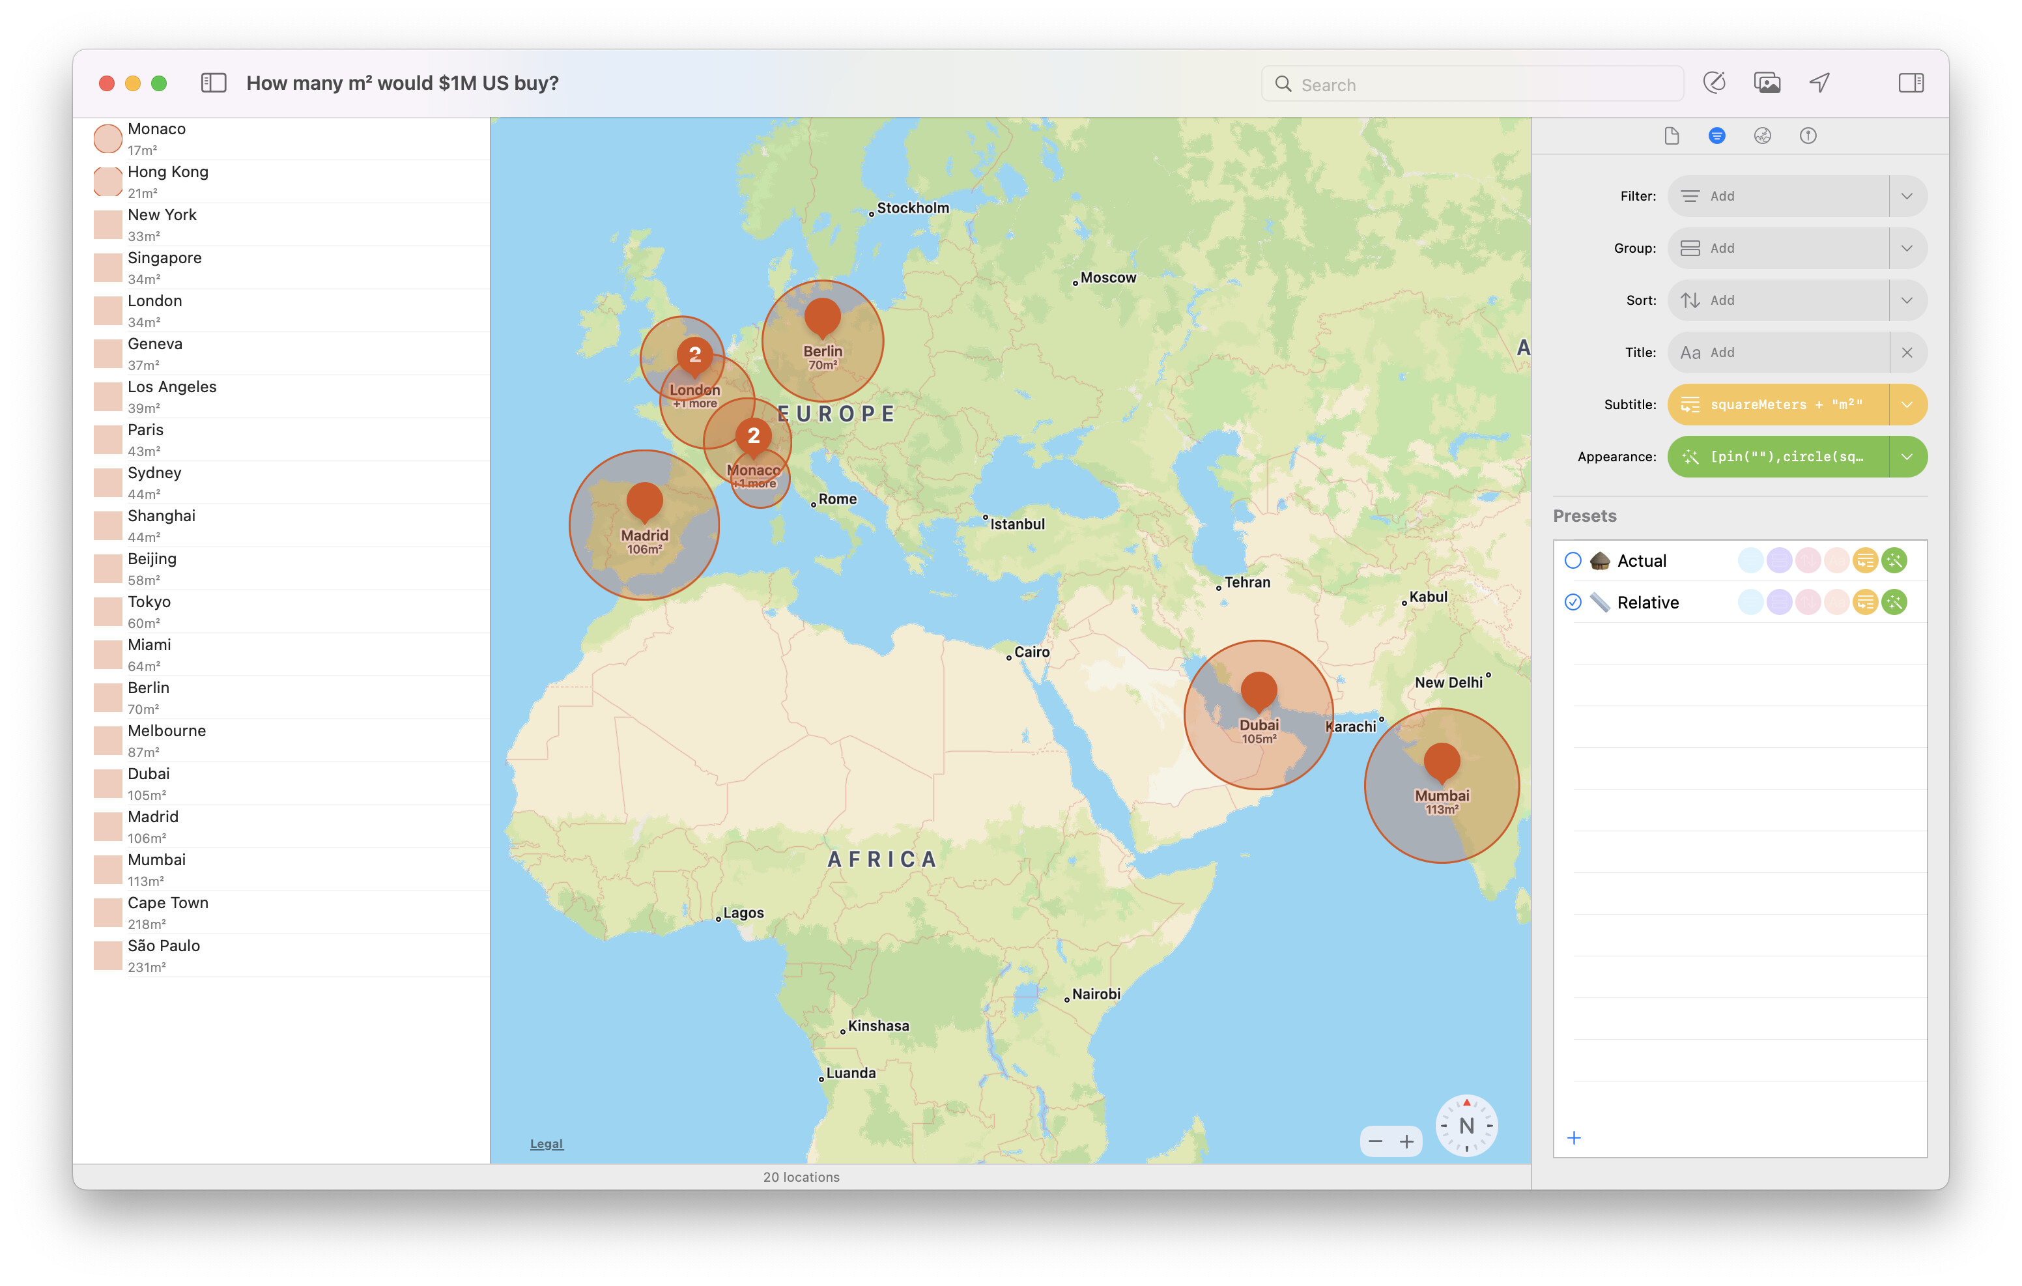Viewport: 2022px width, 1286px height.
Task: Switch to the pin info inspector tab
Action: pos(1808,136)
